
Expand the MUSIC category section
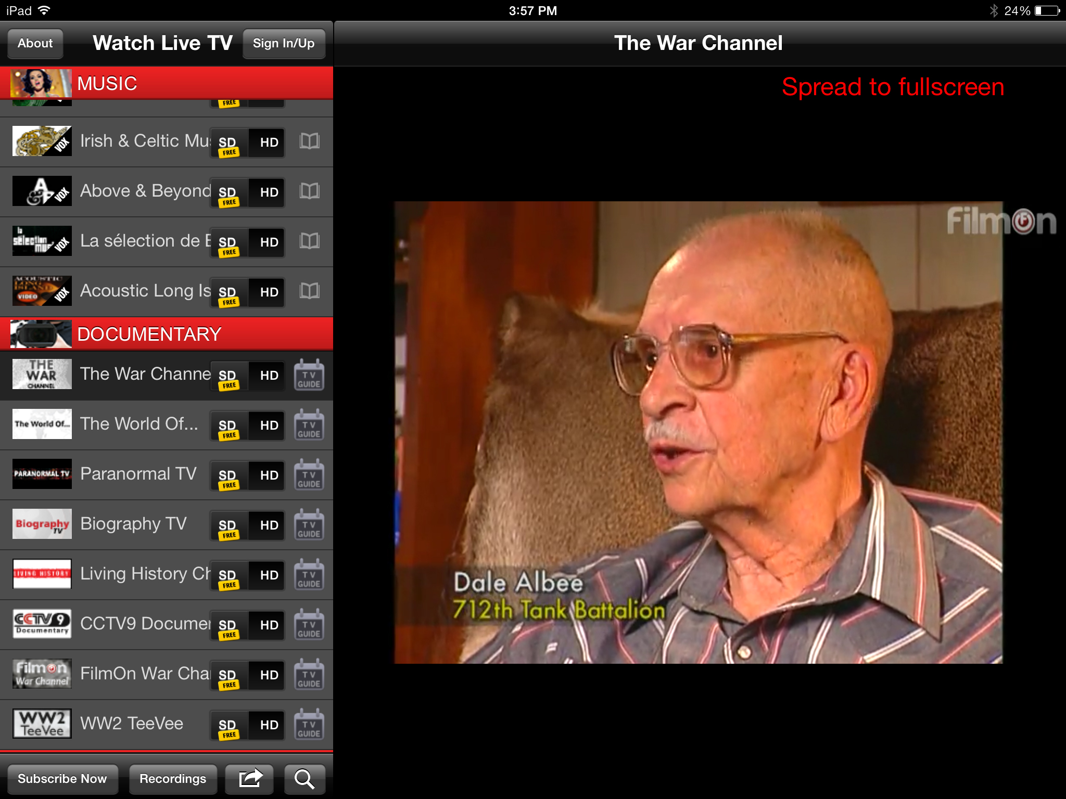point(167,83)
